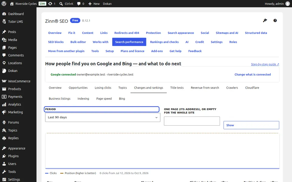Click the WordPress logo icon
292x182 pixels.
click(4, 4)
